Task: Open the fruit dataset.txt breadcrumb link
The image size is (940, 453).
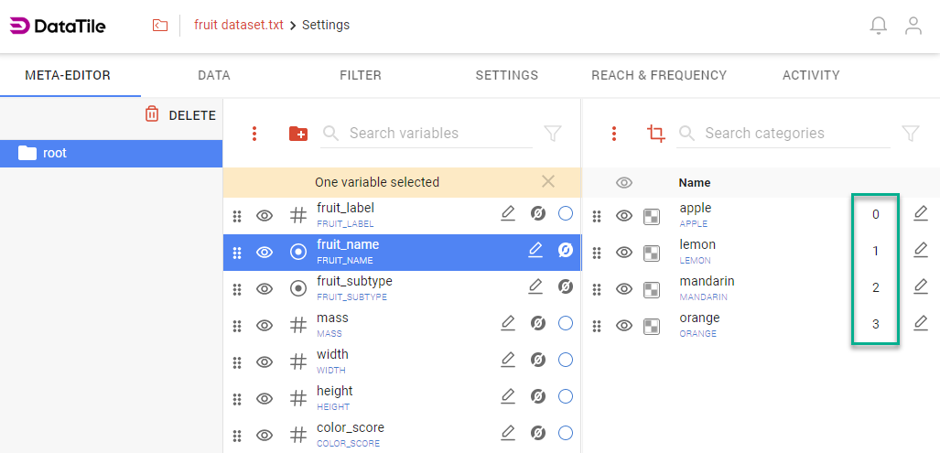Action: pos(238,25)
